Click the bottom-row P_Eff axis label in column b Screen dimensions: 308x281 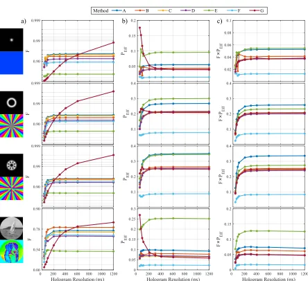pyautogui.click(x=124, y=239)
